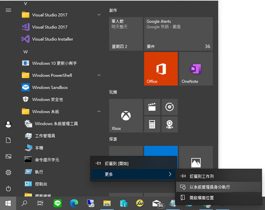Open the Office tile

[161, 69]
